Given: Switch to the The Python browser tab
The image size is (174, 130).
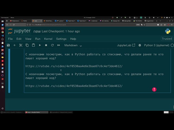Looking at the screenshot, I should (138, 21).
